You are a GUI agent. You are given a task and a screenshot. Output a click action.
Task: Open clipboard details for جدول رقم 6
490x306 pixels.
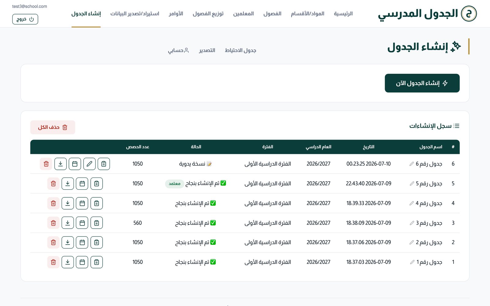click(104, 164)
